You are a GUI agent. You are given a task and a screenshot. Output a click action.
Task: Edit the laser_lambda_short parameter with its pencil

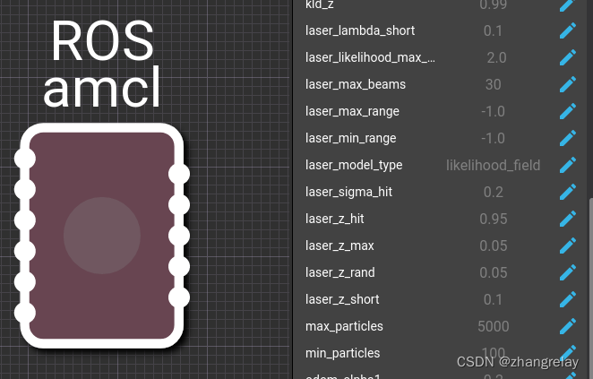[x=568, y=30]
